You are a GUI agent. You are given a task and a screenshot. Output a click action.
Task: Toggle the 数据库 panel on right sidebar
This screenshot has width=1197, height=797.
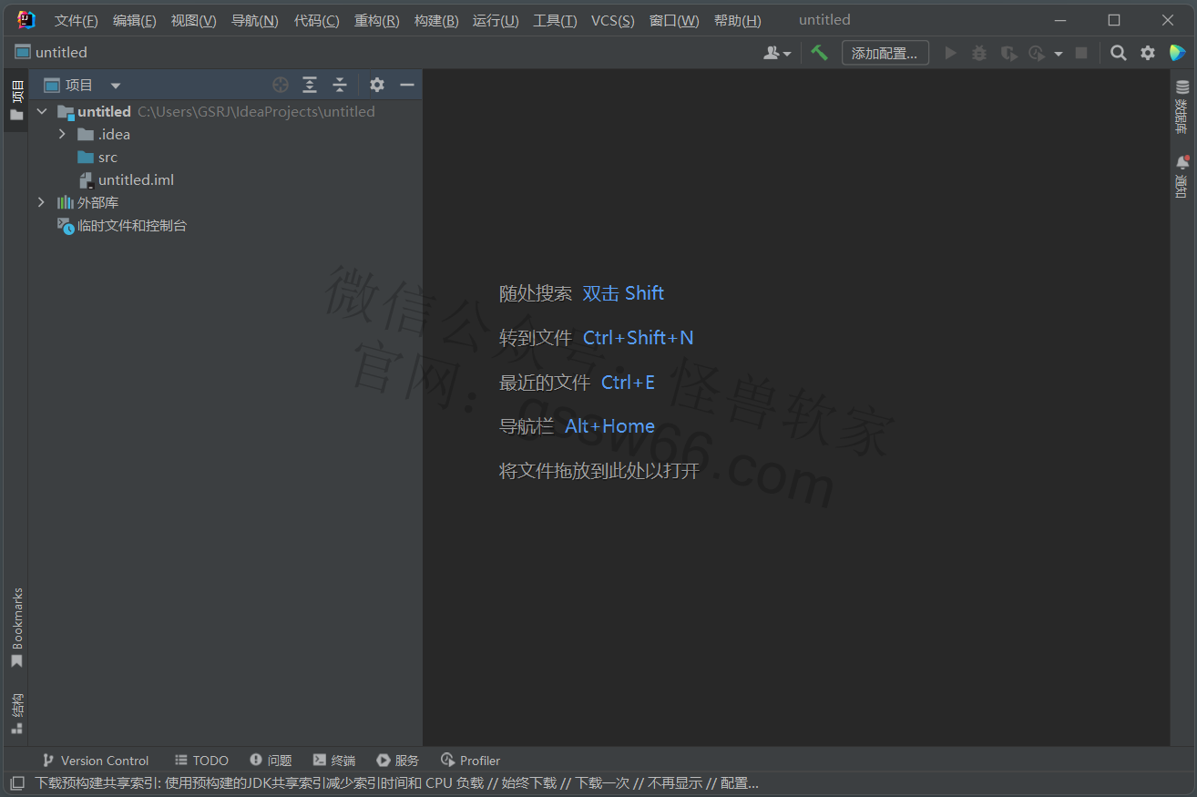pos(1182,107)
